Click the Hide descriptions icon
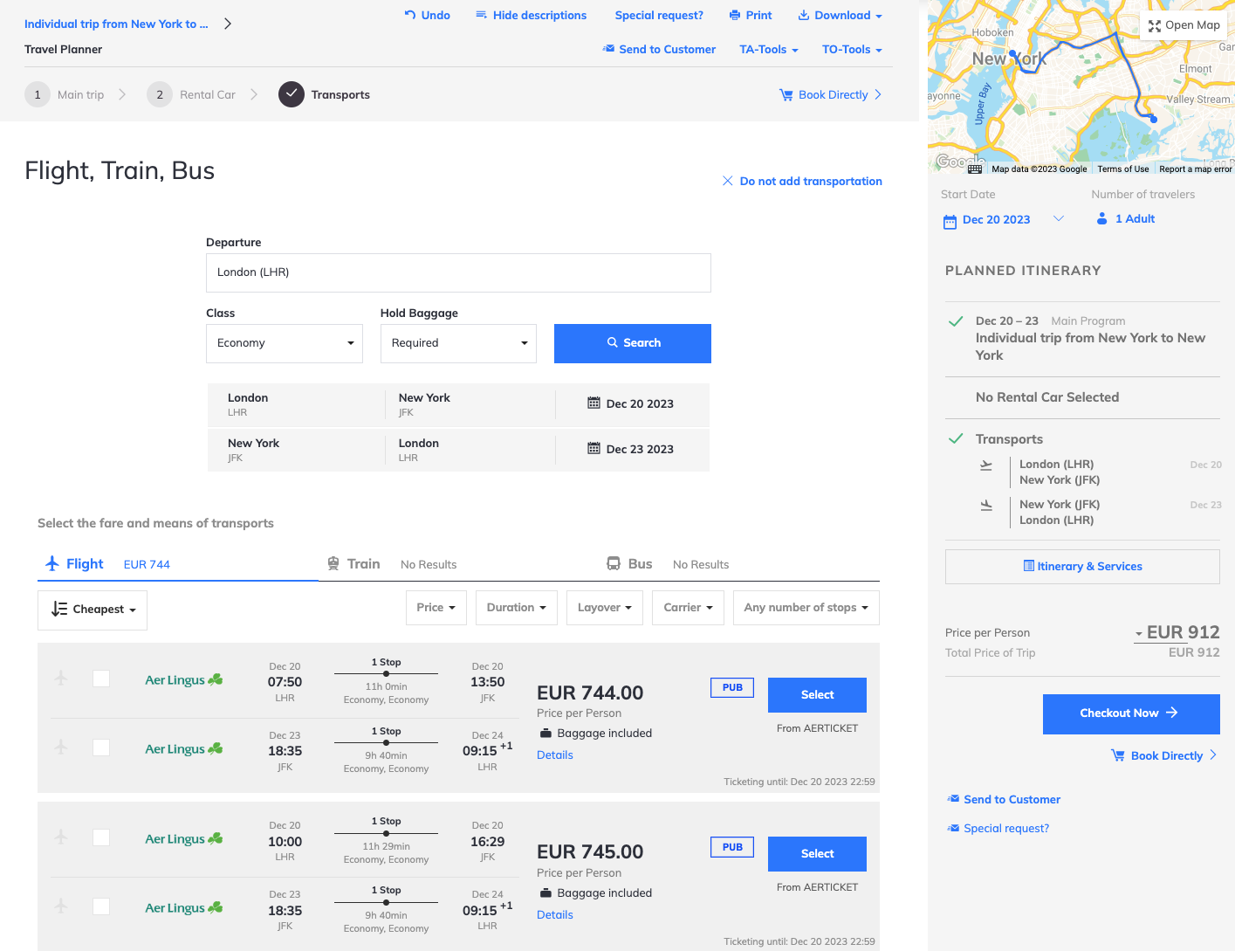1235x951 pixels. (x=481, y=15)
